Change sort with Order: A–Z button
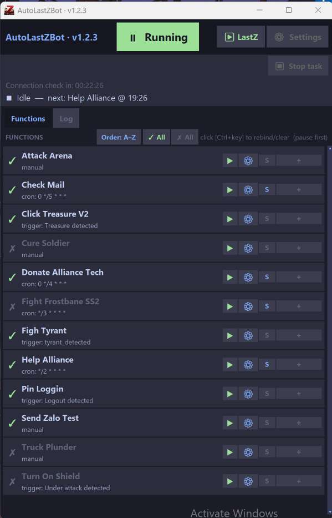Image resolution: width=332 pixels, height=518 pixels. click(x=119, y=137)
